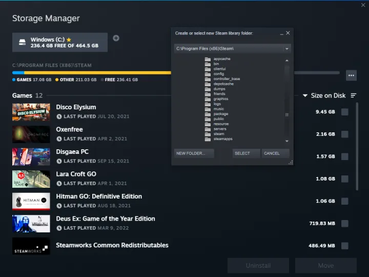Click the Disco Elysium game thumbnail
The image size is (369, 277).
click(x=31, y=112)
